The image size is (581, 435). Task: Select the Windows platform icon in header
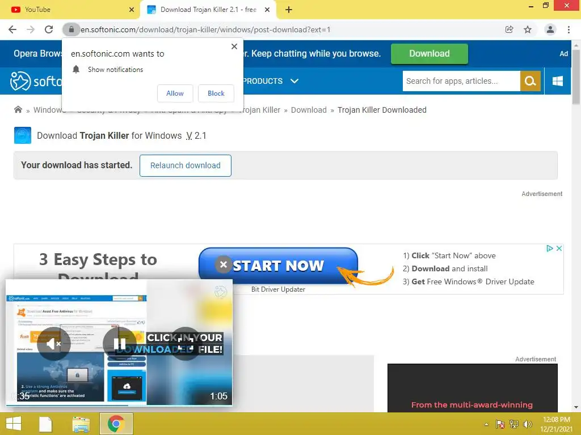pyautogui.click(x=558, y=81)
